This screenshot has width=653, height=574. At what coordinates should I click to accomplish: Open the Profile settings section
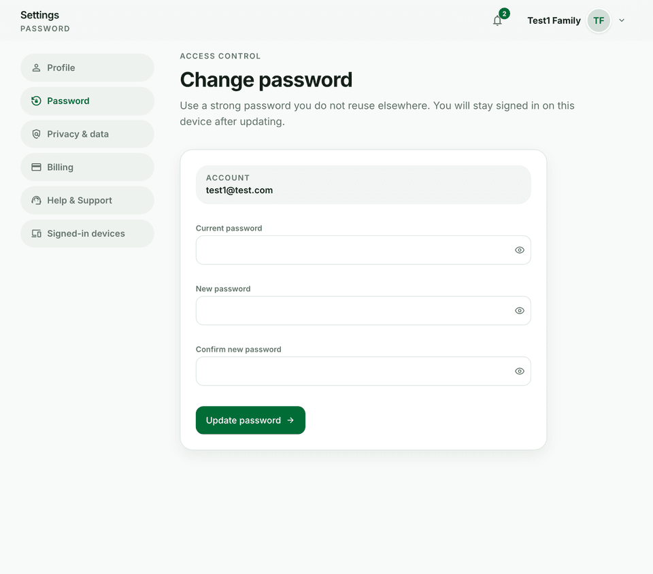tap(87, 67)
